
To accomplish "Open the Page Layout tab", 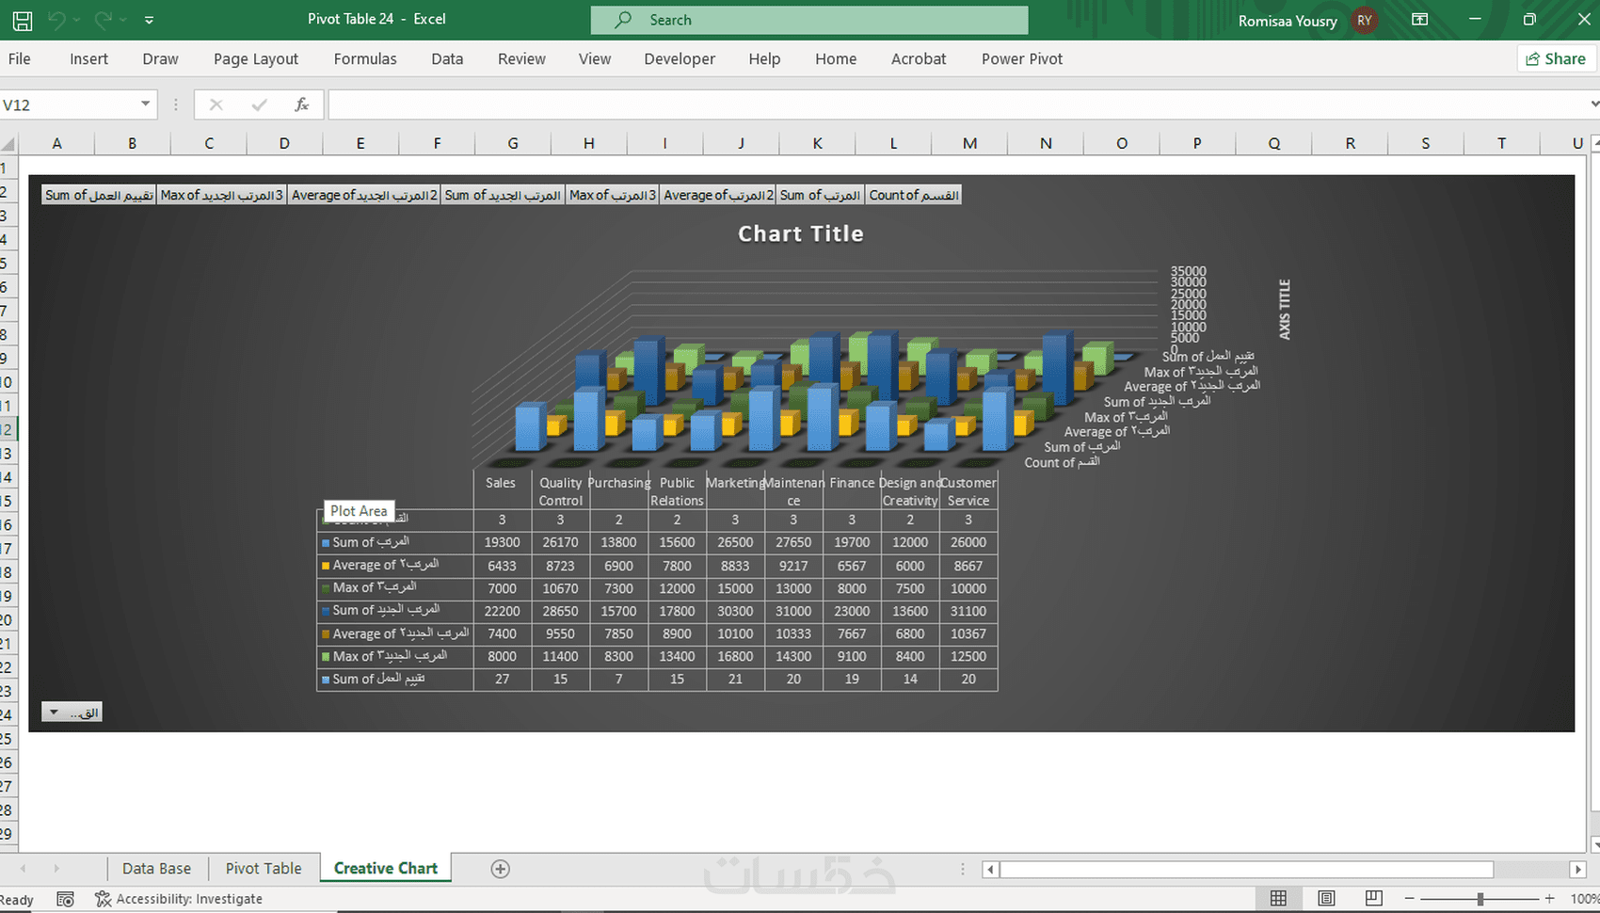I will 256,58.
